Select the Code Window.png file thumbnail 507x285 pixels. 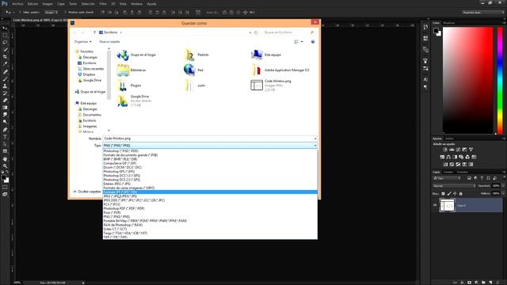[257, 85]
